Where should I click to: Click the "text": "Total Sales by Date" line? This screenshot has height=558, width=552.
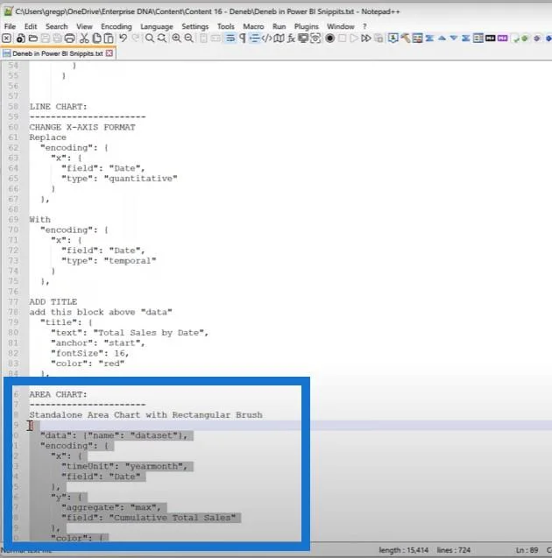tap(130, 332)
